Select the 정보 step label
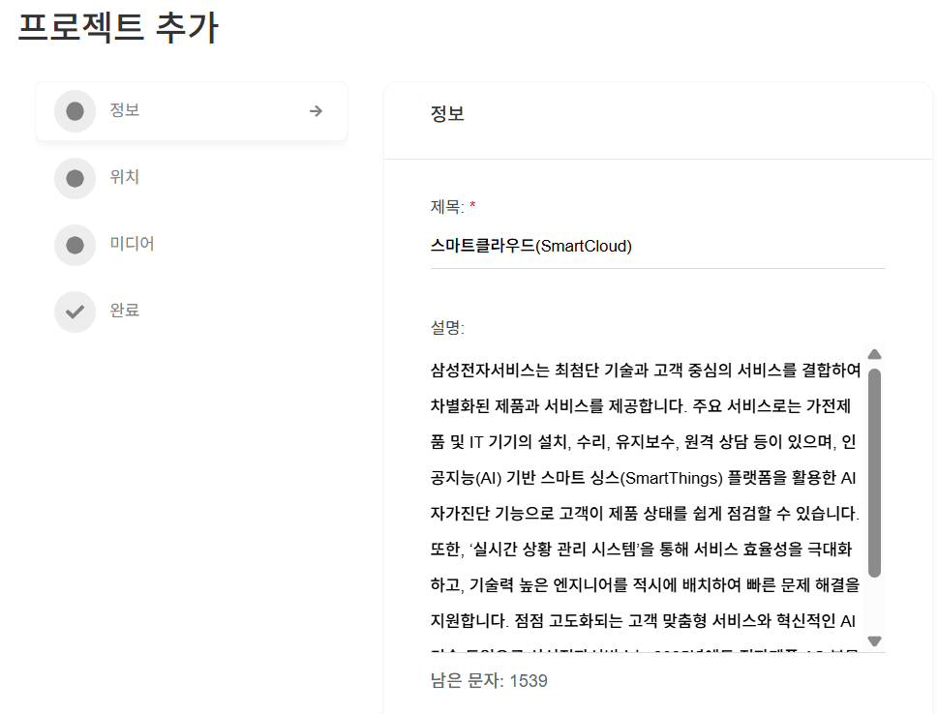Screen dimensions: 938x714 (x=125, y=110)
